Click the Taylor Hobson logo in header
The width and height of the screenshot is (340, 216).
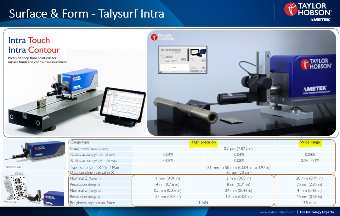click(x=308, y=9)
